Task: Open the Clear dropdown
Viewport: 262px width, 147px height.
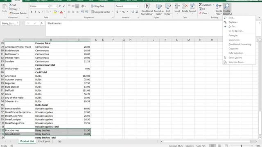Action: pos(204,13)
